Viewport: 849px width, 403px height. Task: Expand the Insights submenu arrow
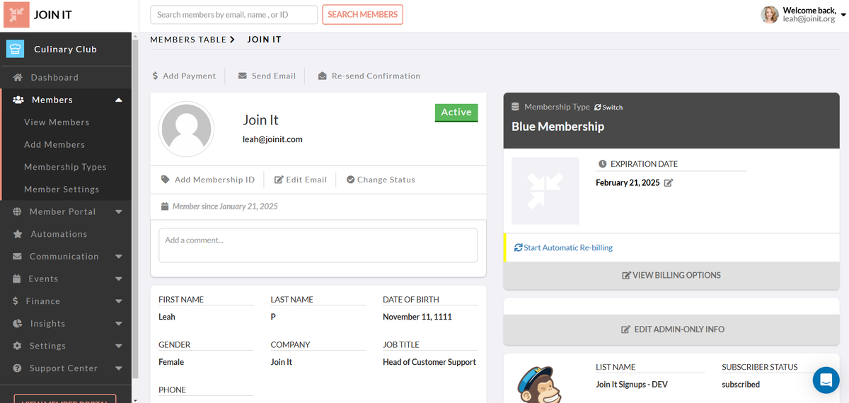[119, 323]
